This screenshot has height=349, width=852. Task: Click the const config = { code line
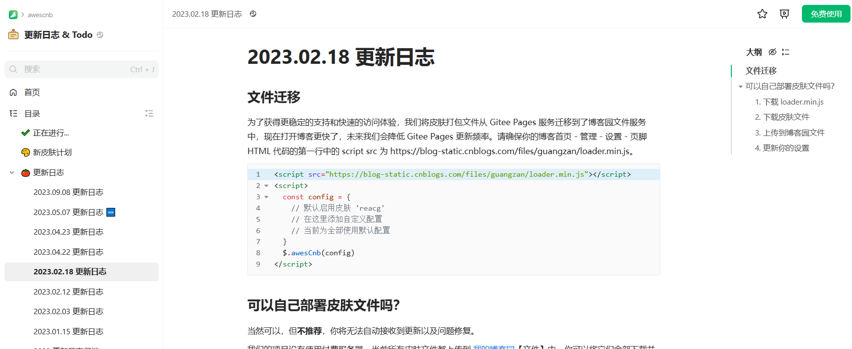(x=316, y=197)
